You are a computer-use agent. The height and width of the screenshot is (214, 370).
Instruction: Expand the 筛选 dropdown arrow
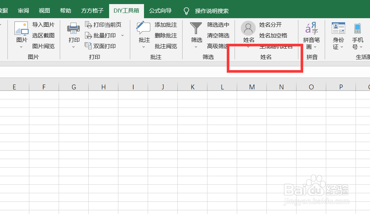coord(196,47)
